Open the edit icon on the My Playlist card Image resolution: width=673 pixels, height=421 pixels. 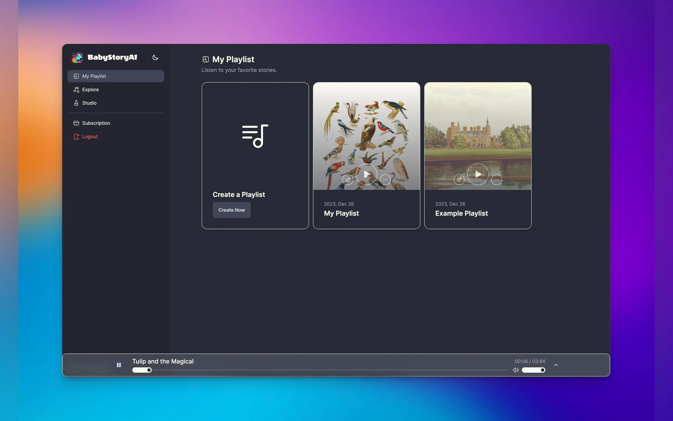pos(348,179)
